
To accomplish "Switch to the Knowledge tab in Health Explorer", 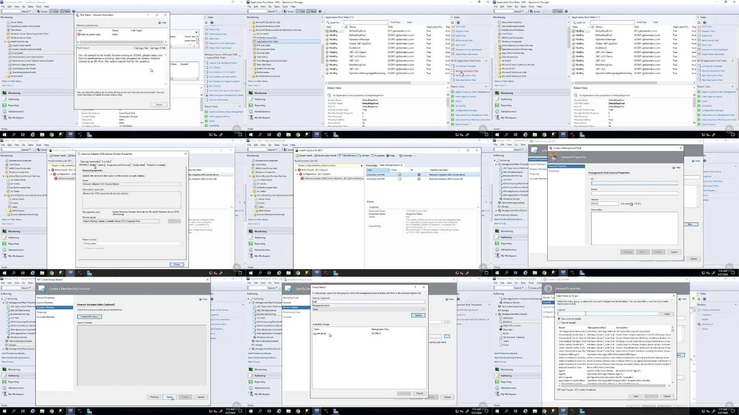I will (372, 165).
